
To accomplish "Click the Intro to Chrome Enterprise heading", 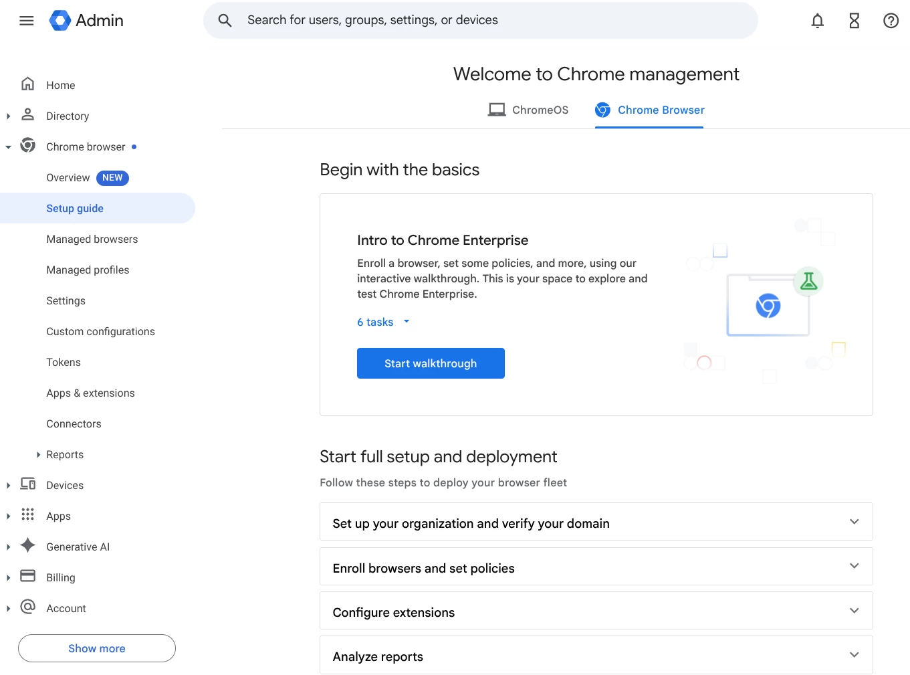I will [443, 240].
